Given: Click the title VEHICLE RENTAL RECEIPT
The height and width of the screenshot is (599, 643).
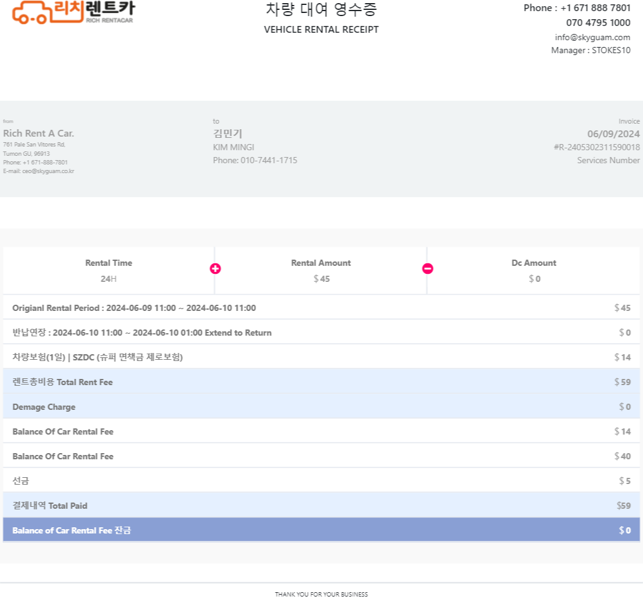Looking at the screenshot, I should [321, 30].
